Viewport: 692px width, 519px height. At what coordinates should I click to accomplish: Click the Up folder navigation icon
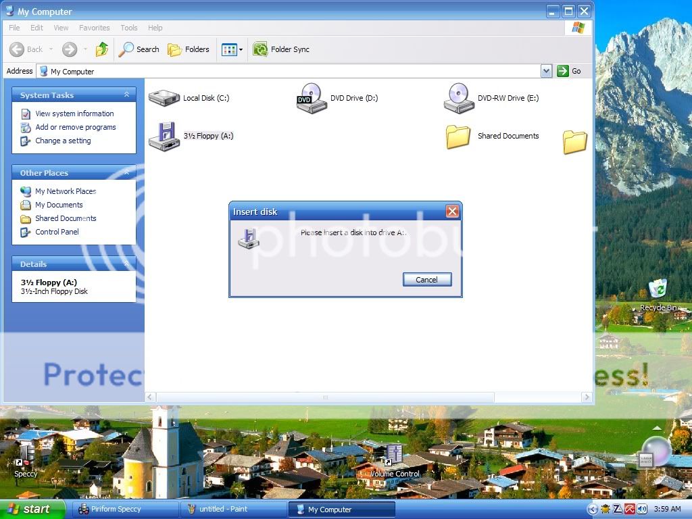click(102, 49)
